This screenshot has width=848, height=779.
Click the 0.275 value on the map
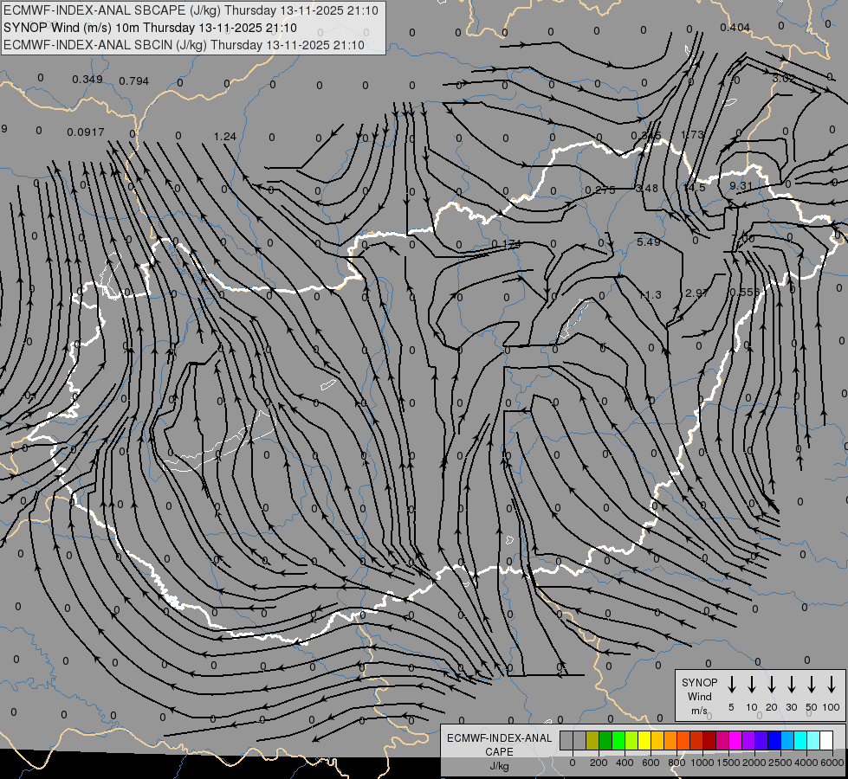tap(600, 190)
